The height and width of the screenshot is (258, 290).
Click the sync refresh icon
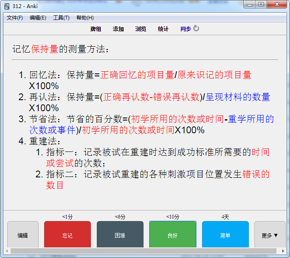point(196,28)
